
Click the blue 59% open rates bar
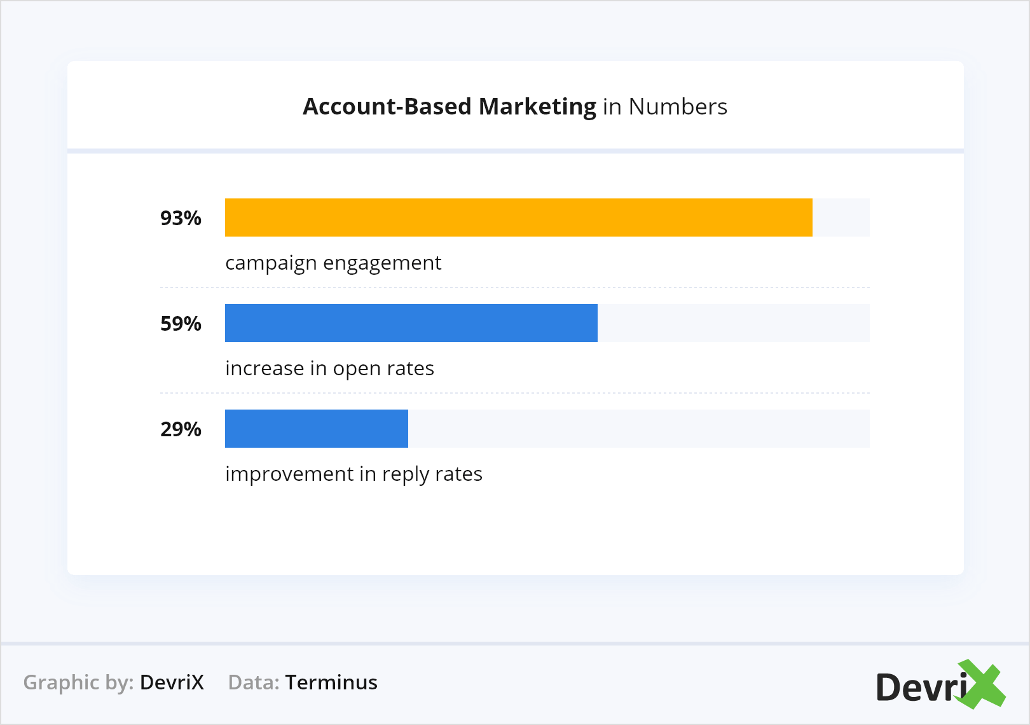(x=411, y=323)
